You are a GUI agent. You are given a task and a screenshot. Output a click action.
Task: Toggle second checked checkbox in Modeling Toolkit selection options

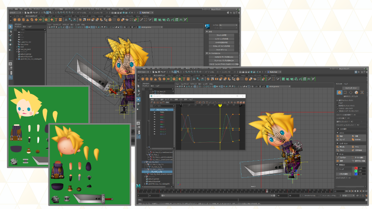click(338, 111)
